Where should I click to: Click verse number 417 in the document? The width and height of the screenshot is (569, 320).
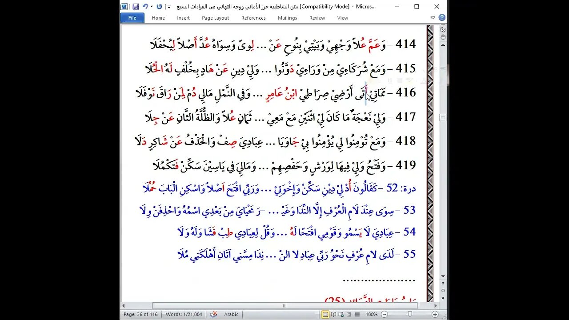[x=406, y=116]
